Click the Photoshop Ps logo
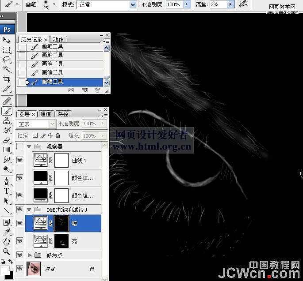This screenshot has height=281, width=303. click(7, 29)
